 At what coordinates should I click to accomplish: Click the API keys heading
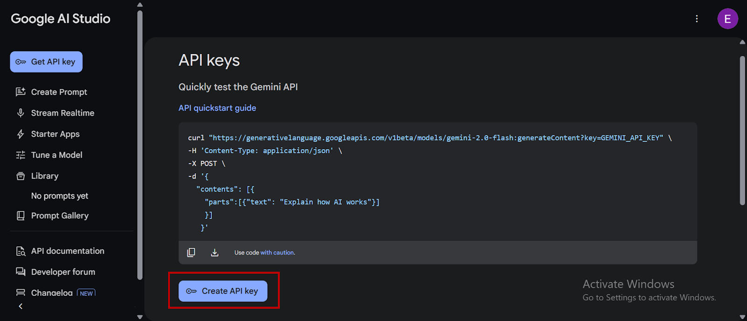coord(209,61)
